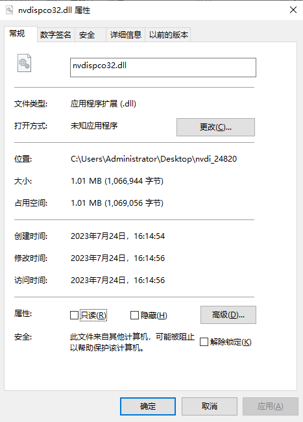303x422 pixels.
Task: Close the properties dialog with the X
Action: (293, 10)
